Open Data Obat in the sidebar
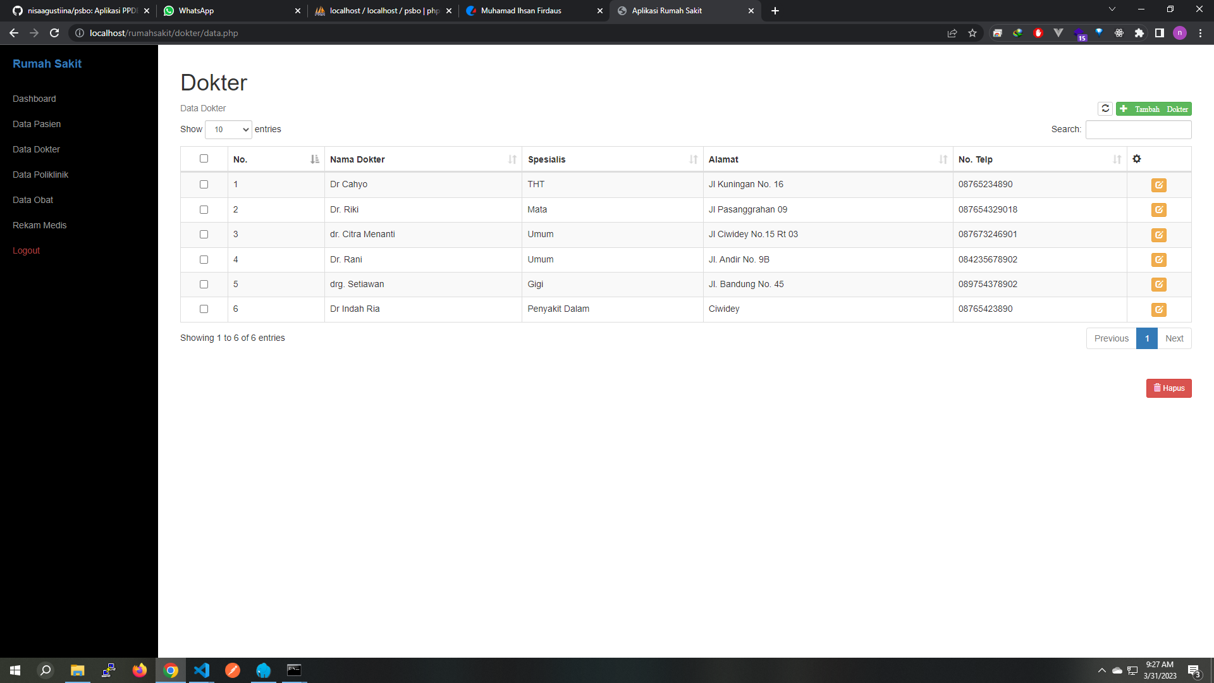The width and height of the screenshot is (1214, 683). click(x=33, y=200)
